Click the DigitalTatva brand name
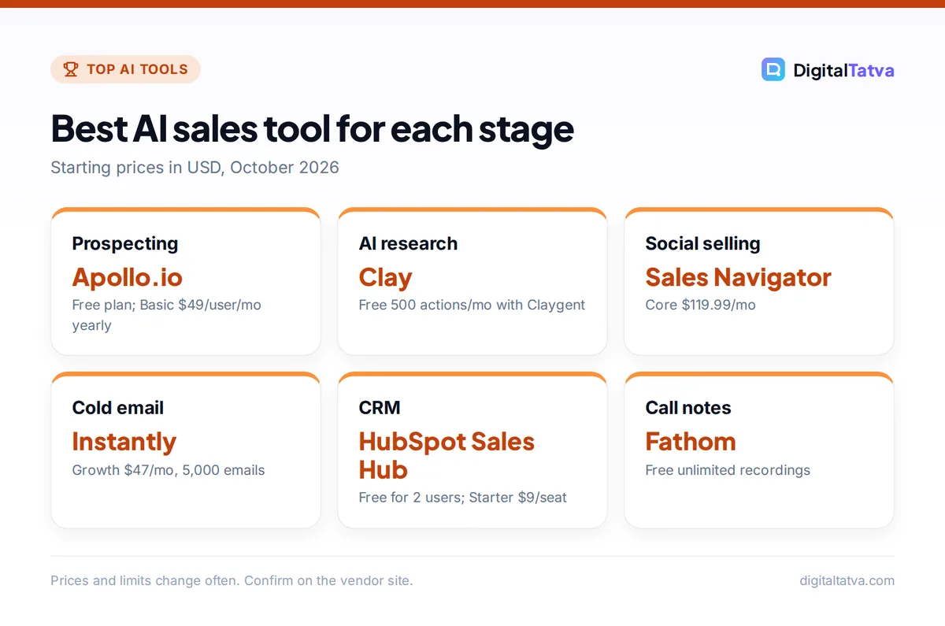Viewport: 945px width, 626px height. pos(843,70)
